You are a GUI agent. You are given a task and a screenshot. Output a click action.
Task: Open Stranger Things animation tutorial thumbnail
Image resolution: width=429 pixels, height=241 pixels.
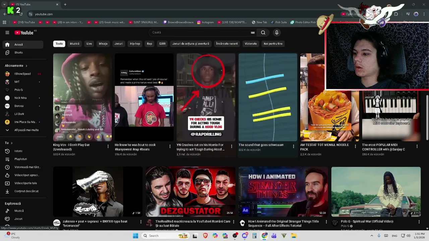coord(283,191)
